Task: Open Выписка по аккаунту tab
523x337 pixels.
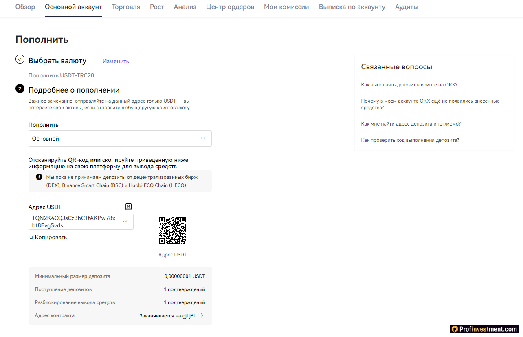Action: click(x=352, y=7)
